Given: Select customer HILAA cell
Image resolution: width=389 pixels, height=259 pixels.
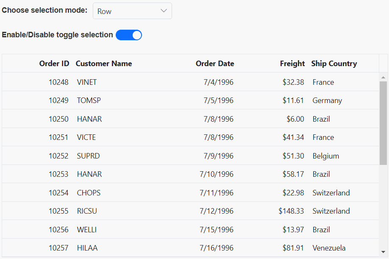Looking at the screenshot, I should point(87,248).
